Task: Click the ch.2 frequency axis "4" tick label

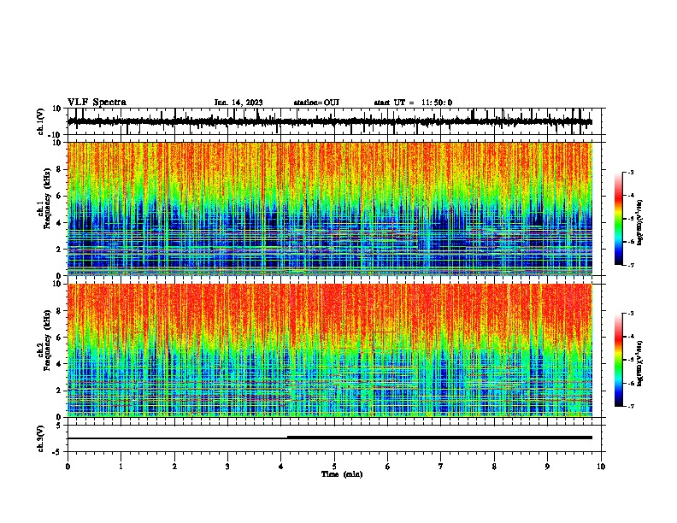Action: (59, 364)
